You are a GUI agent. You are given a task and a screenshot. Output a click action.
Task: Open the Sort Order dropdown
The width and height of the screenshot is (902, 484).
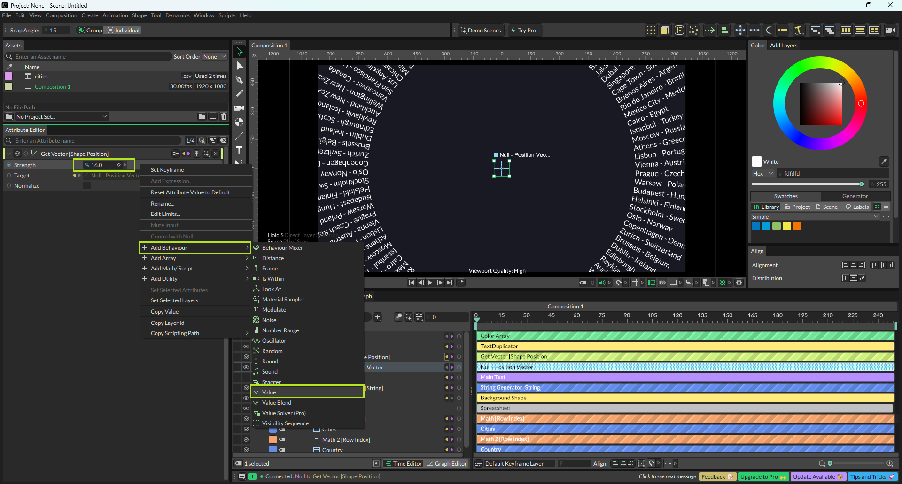pos(214,57)
